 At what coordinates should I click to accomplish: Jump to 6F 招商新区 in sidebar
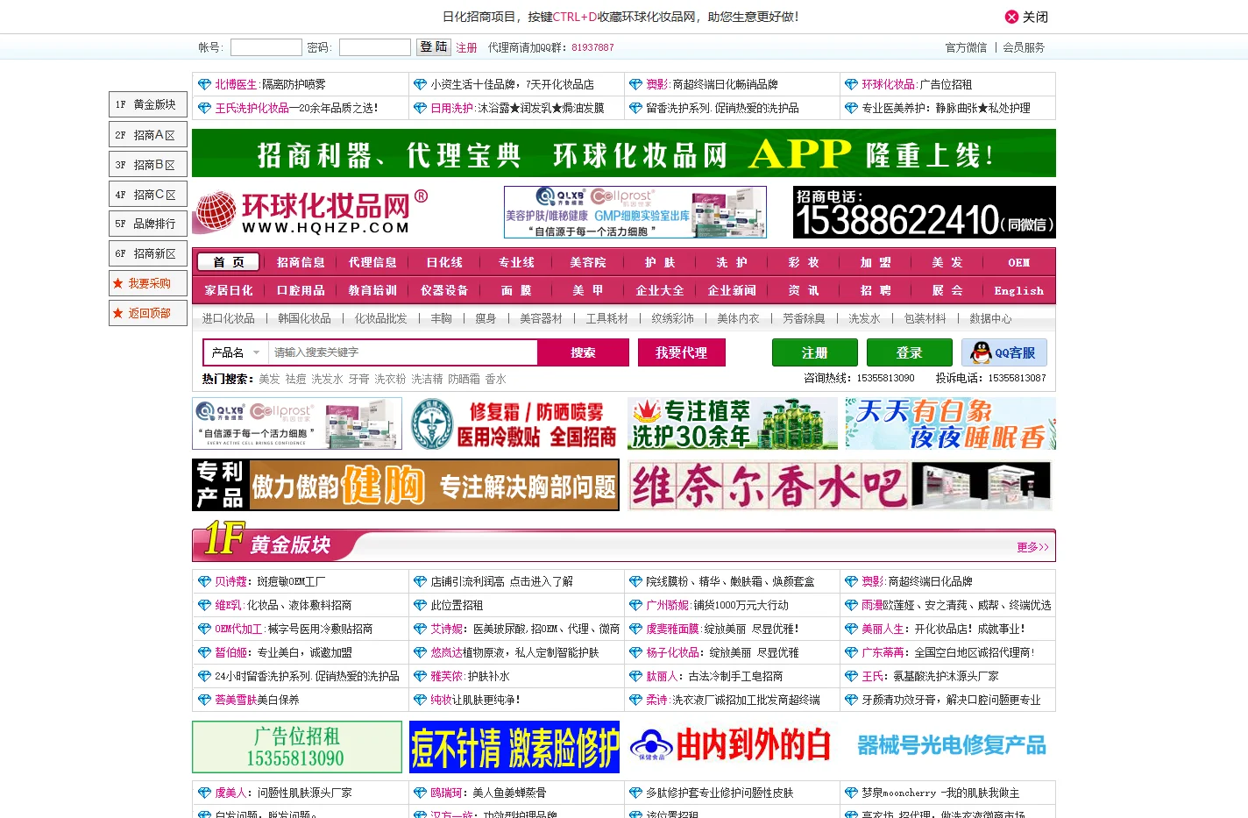click(x=148, y=254)
